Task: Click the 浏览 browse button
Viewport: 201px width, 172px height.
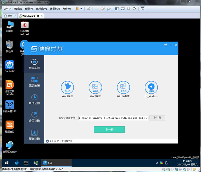Action: pyautogui.click(x=157, y=118)
